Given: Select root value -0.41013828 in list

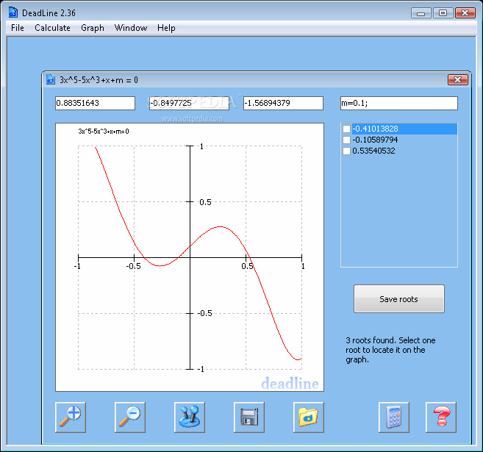Looking at the screenshot, I should point(375,129).
